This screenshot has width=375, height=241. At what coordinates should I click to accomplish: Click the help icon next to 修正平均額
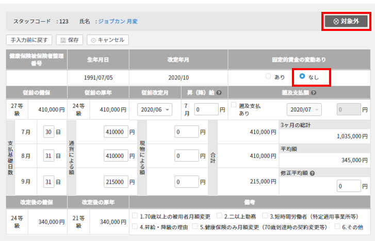pyautogui.click(x=313, y=173)
